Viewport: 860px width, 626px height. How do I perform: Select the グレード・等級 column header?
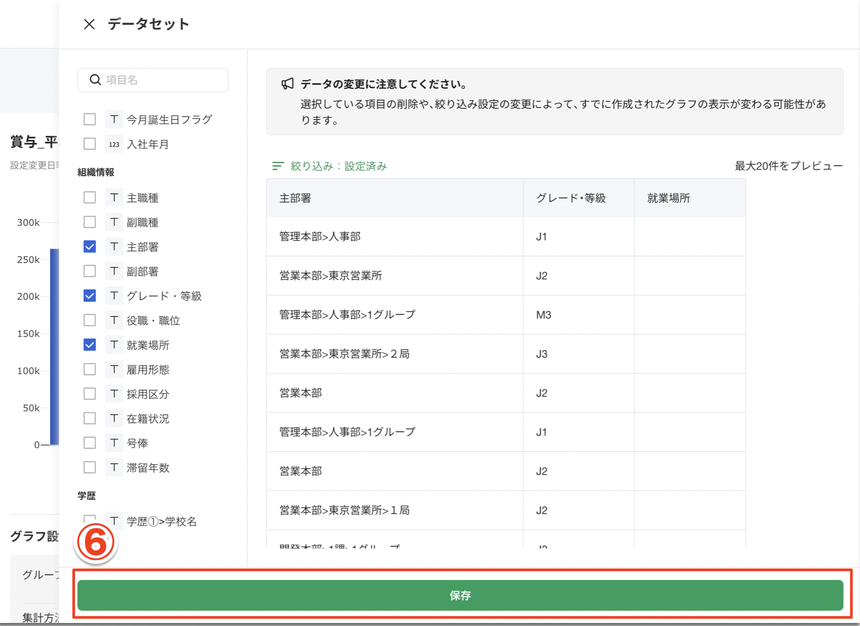click(x=572, y=198)
